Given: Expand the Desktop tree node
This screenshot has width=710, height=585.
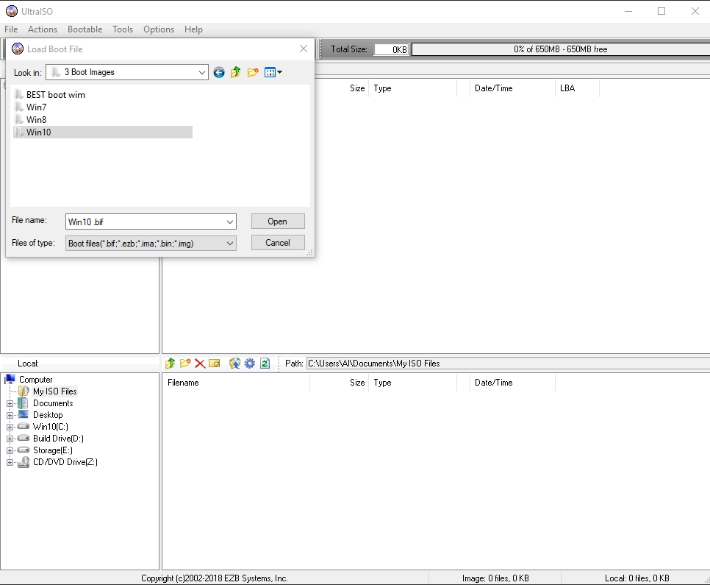Looking at the screenshot, I should coord(10,416).
